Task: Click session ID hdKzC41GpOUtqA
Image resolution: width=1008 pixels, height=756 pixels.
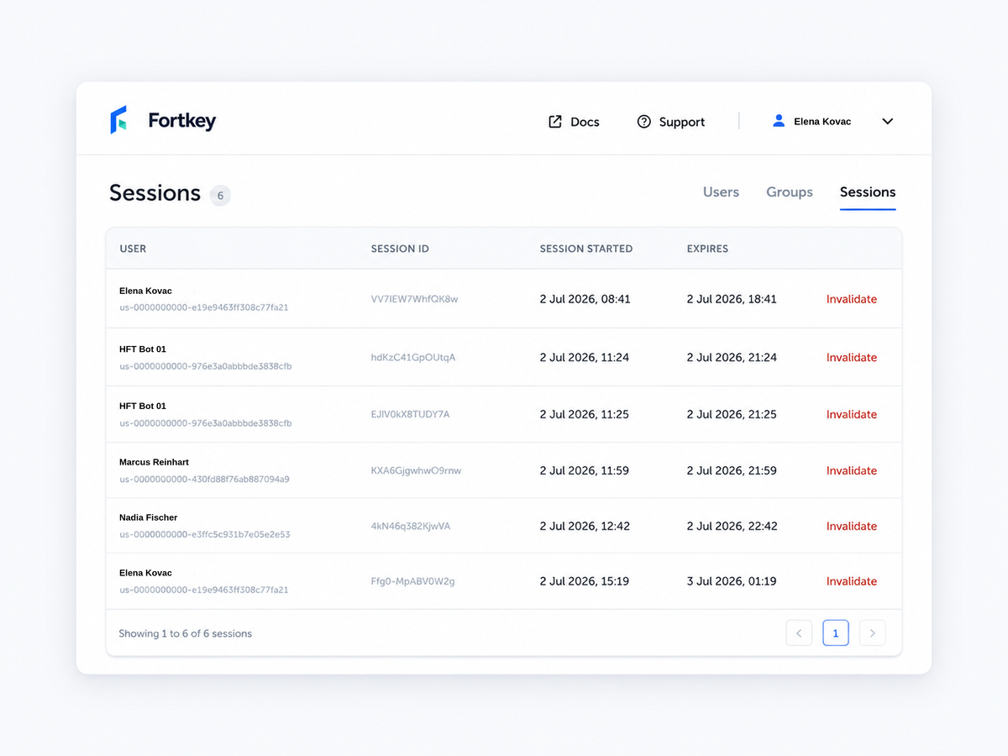Action: pos(413,357)
